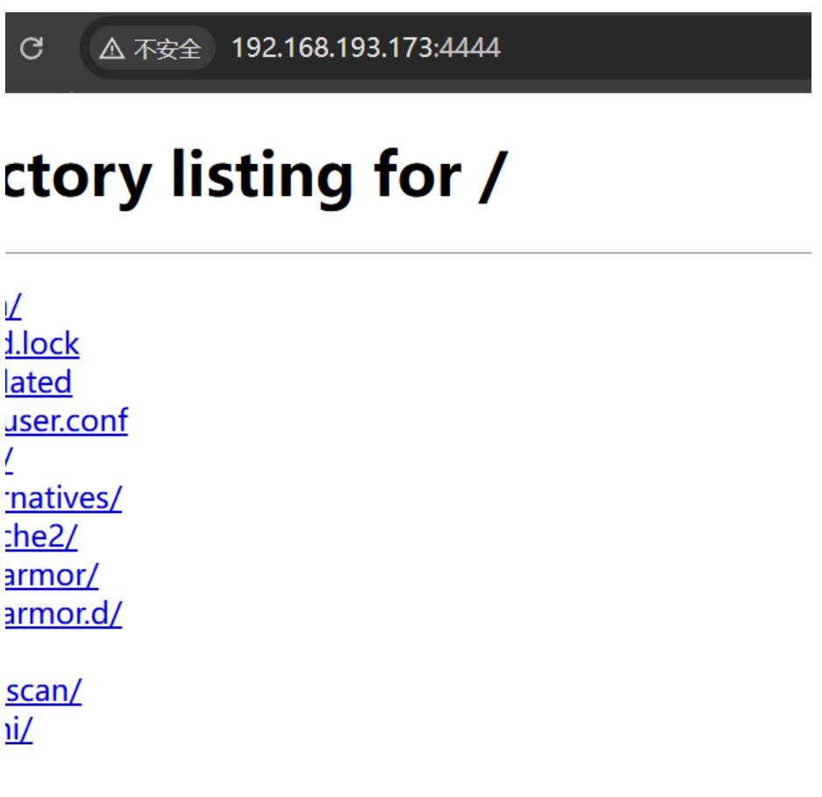Open the d.lock file link
The width and height of the screenshot is (822, 797).
(42, 345)
